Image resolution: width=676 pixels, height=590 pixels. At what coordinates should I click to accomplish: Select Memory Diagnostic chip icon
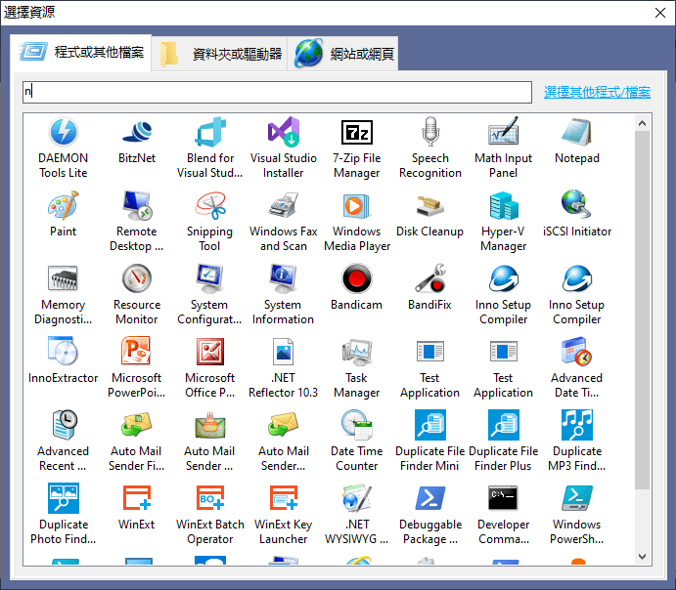click(x=64, y=278)
